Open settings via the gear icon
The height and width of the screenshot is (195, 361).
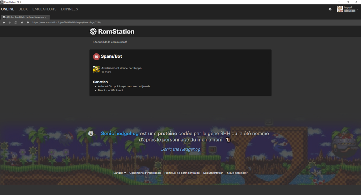click(x=330, y=9)
